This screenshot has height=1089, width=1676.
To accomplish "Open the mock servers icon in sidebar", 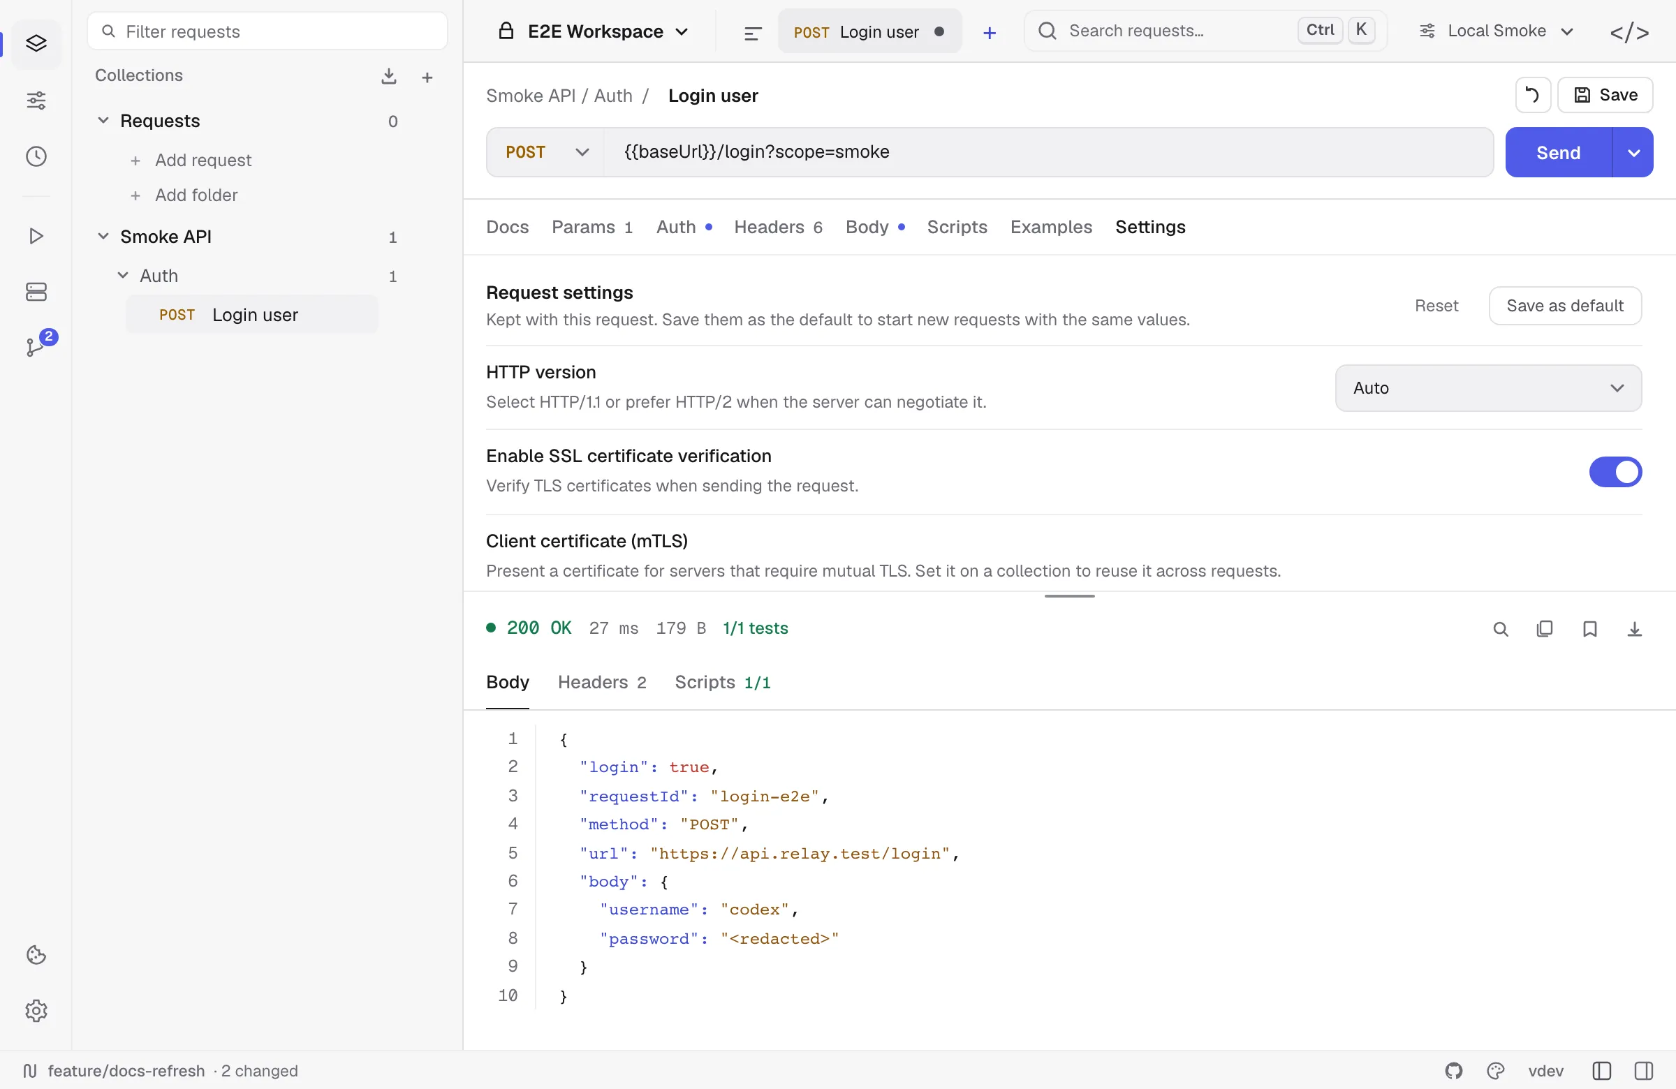I will [x=36, y=291].
